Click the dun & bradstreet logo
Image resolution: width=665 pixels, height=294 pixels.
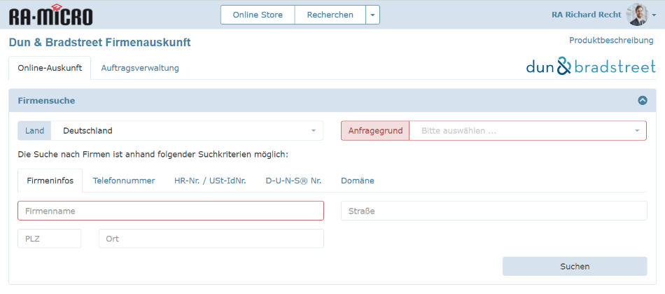tap(591, 66)
